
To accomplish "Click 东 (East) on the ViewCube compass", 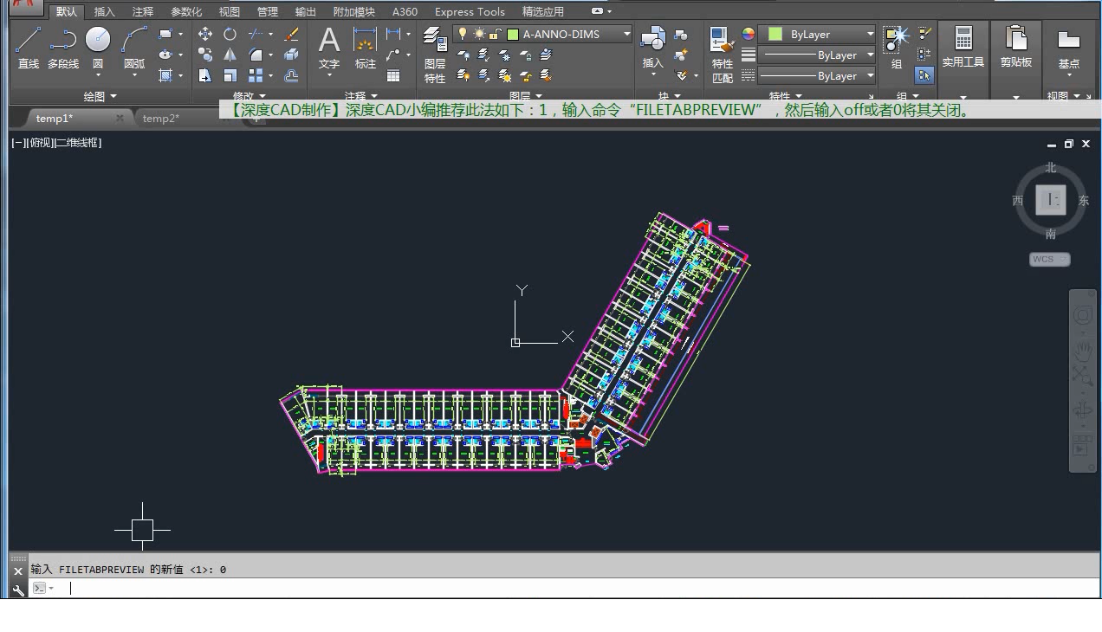I will (x=1084, y=200).
